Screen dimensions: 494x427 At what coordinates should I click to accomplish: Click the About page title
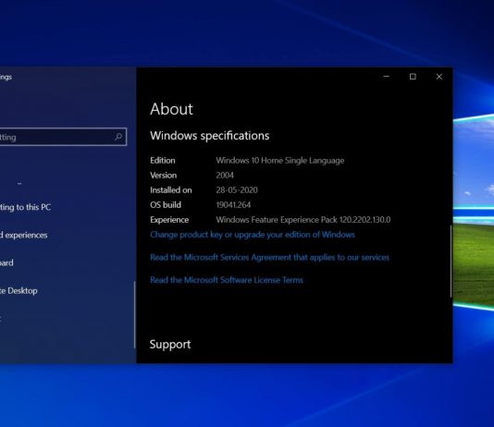171,109
